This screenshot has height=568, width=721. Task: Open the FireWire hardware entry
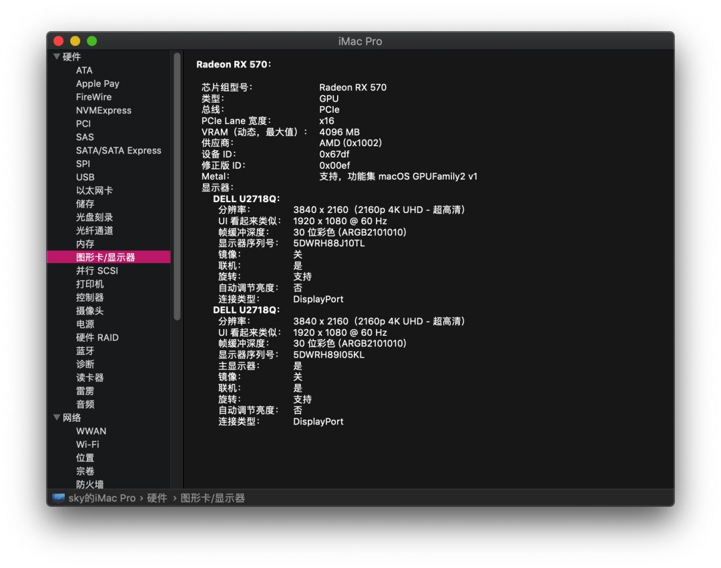tap(94, 97)
